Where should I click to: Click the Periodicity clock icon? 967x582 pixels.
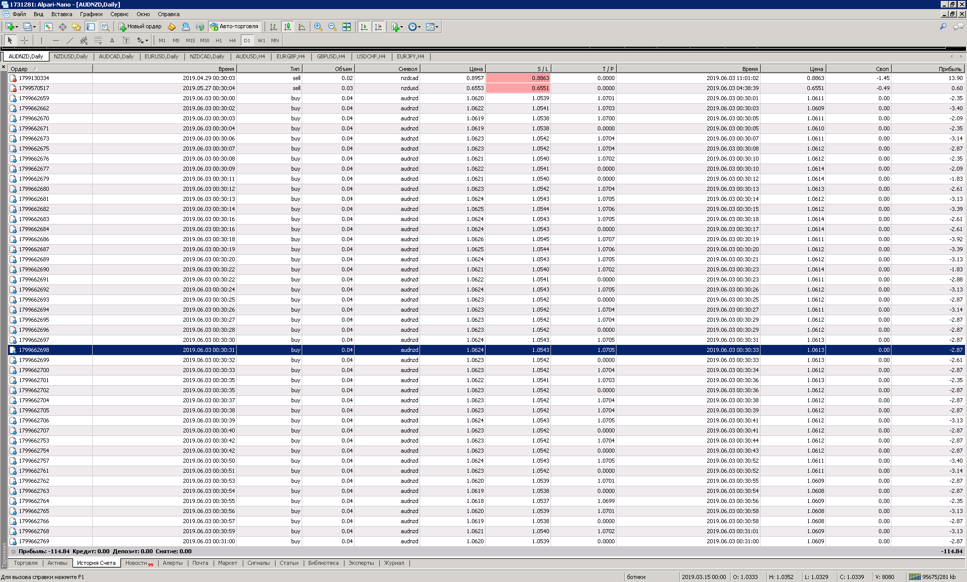[412, 27]
